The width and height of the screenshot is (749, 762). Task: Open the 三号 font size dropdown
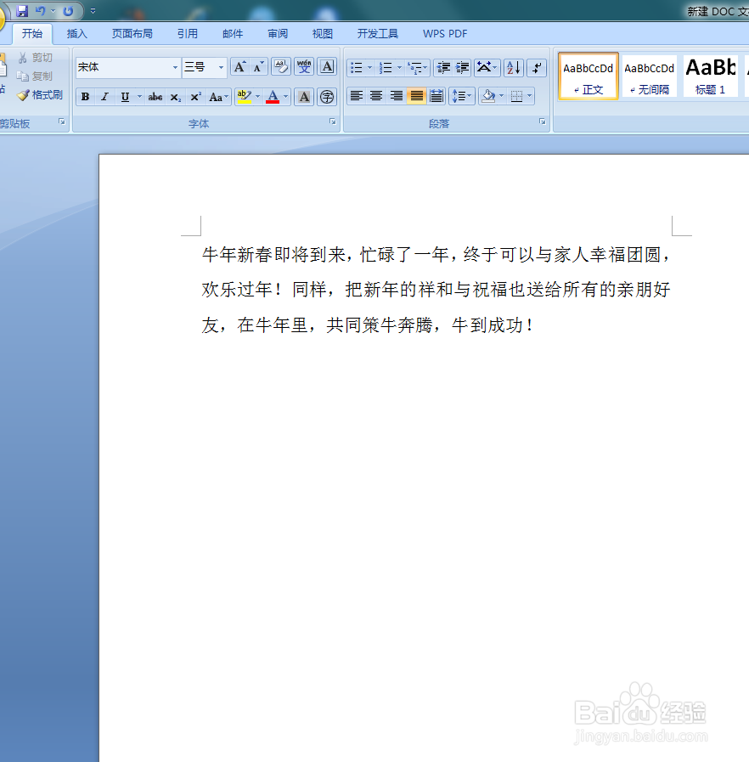tap(221, 68)
